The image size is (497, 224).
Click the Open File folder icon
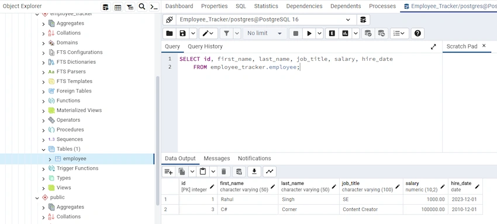[169, 33]
